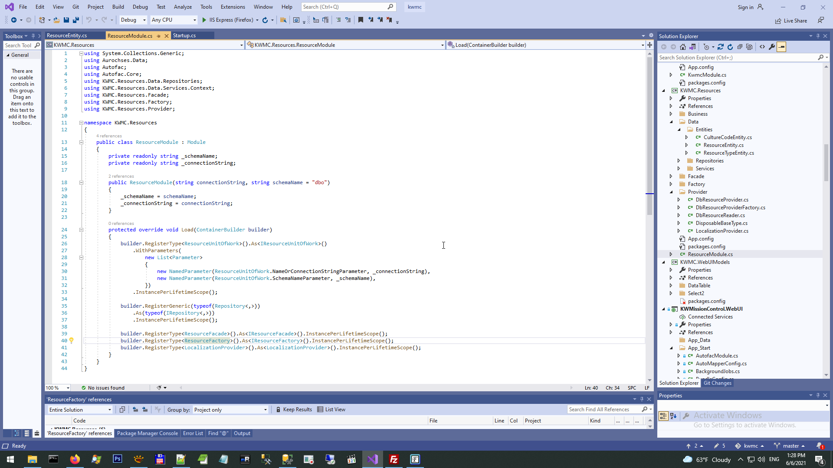Screen dimensions: 833x468
Task: Click the Save All toolbar icon
Action: click(x=76, y=20)
